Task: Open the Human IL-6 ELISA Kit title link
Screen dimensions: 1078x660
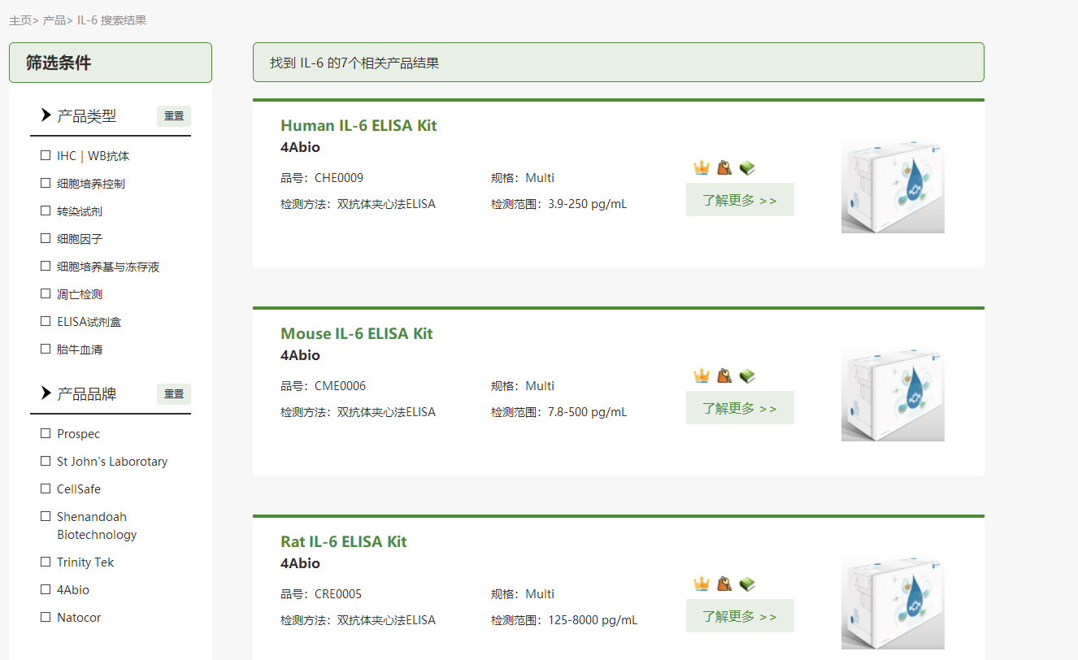Action: pyautogui.click(x=359, y=125)
